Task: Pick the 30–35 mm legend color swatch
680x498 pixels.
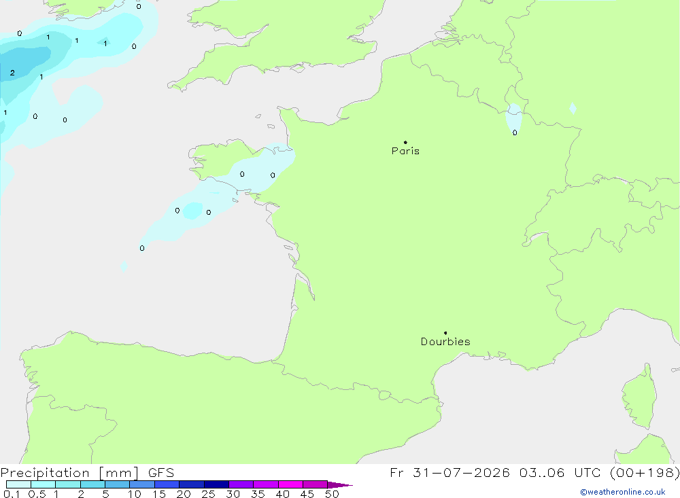Action: coord(241,484)
